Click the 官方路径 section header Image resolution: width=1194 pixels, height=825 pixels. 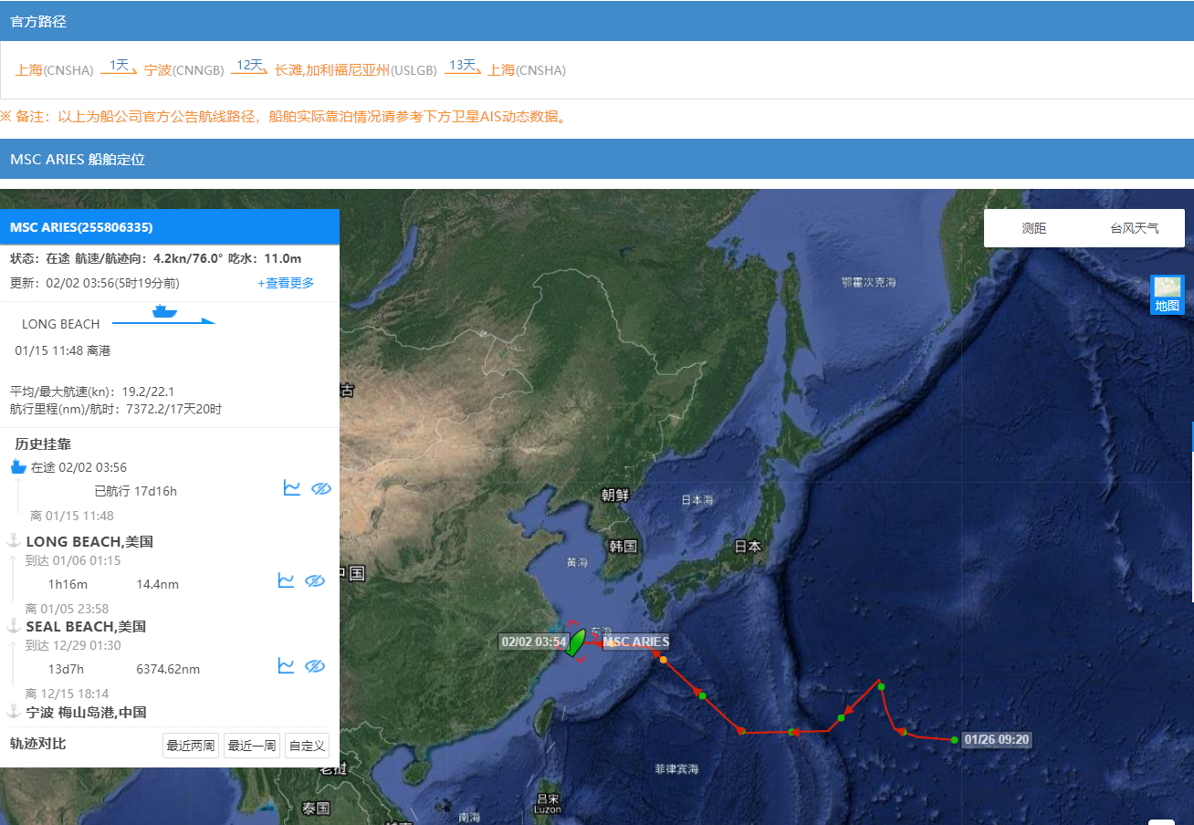597,21
